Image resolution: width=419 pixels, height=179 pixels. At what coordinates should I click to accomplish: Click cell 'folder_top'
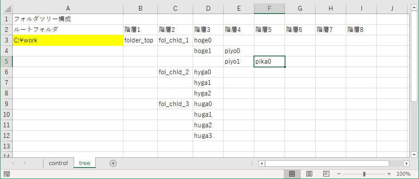click(140, 40)
